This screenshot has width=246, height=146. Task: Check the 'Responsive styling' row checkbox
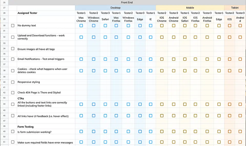pos(13,82)
